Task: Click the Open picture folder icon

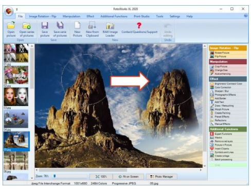Action: pos(11,26)
